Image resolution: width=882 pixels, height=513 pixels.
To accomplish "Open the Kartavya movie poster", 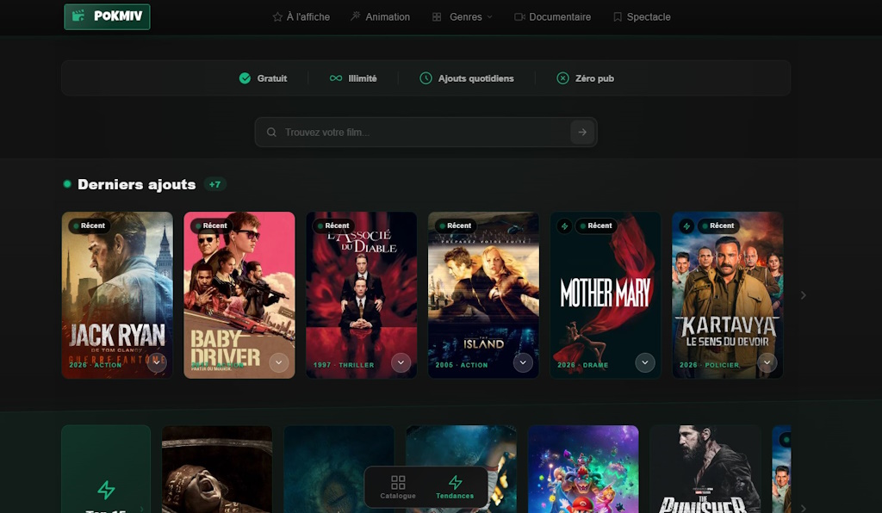I will [x=727, y=295].
